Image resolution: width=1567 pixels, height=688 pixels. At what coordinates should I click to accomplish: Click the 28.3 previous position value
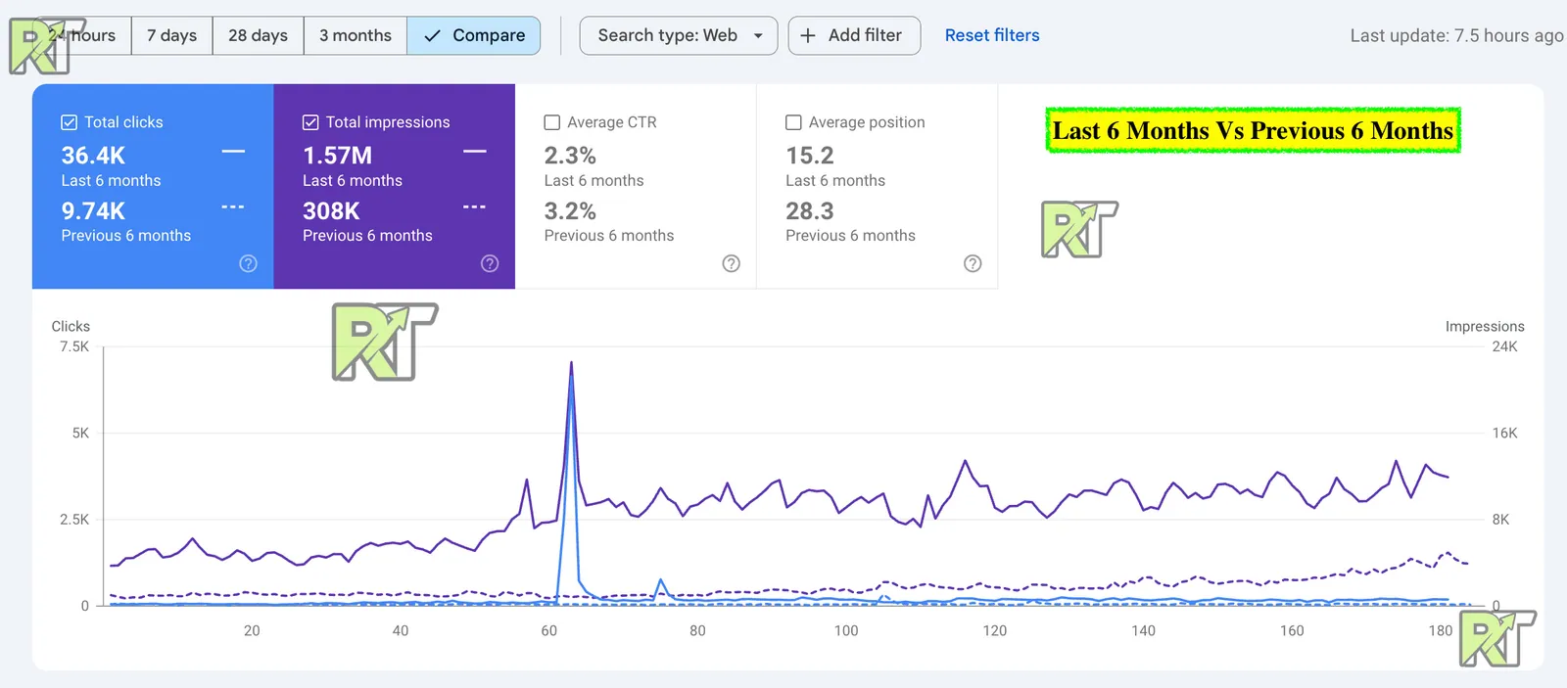click(810, 211)
